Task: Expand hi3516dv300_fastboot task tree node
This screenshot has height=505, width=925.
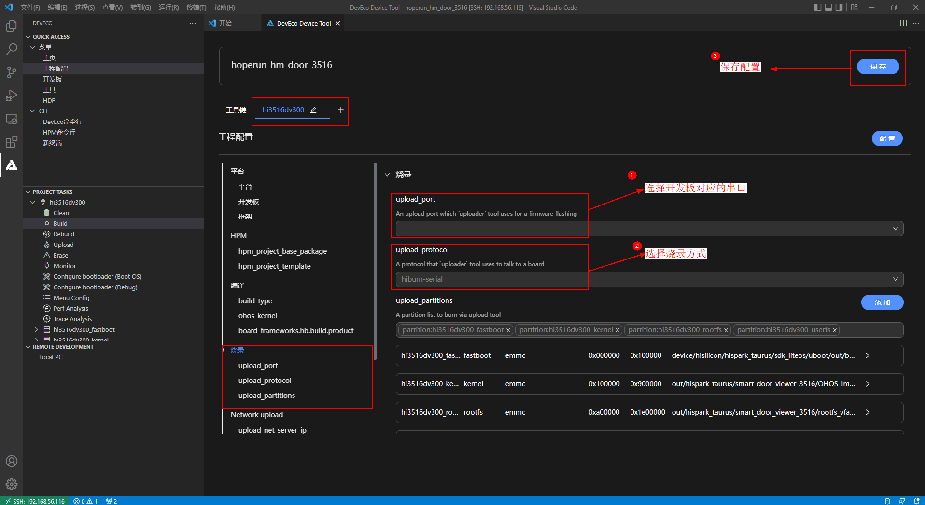Action: (36, 329)
